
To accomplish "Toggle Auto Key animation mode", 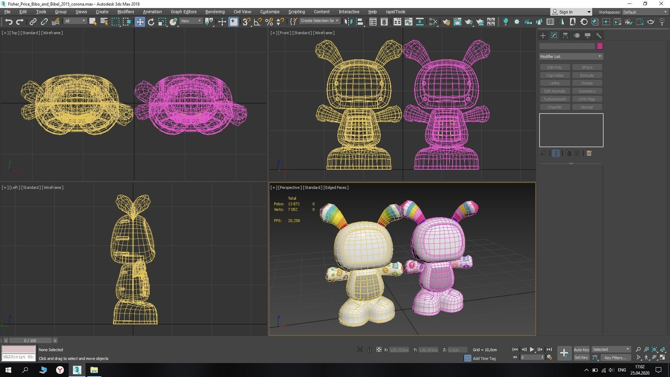I will coord(581,349).
